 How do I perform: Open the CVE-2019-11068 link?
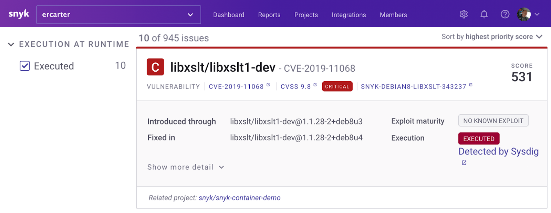236,87
